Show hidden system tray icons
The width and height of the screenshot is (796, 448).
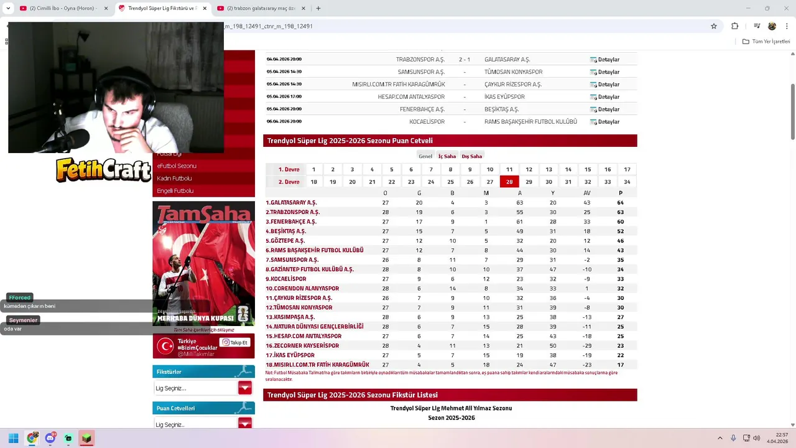(720, 438)
